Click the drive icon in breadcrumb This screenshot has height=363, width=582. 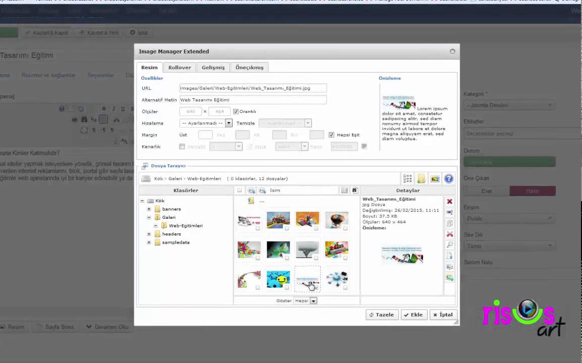coord(146,178)
